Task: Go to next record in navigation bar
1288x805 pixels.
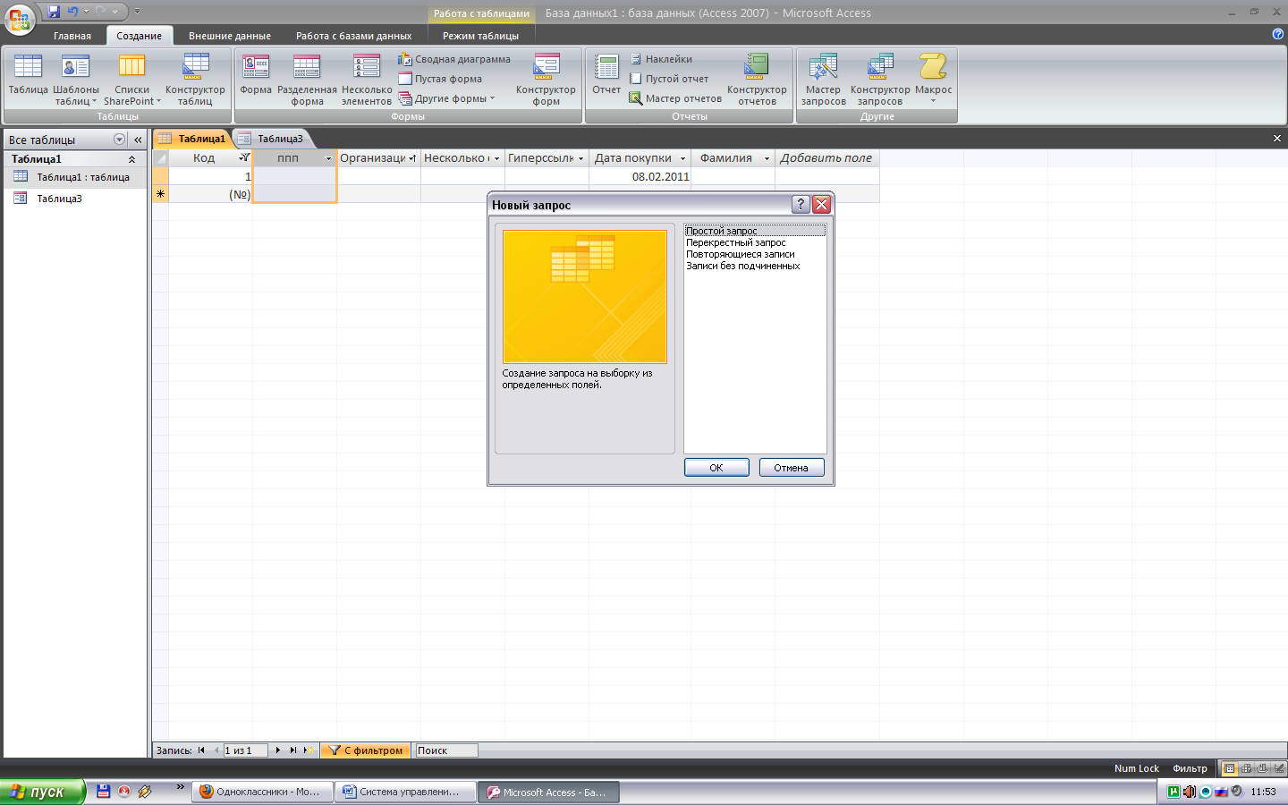Action: pos(278,750)
